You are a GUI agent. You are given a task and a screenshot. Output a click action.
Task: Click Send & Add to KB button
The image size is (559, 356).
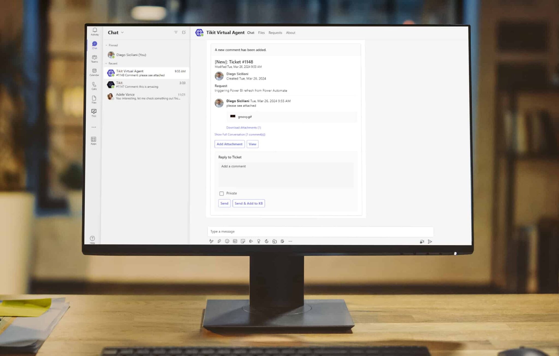coord(248,203)
